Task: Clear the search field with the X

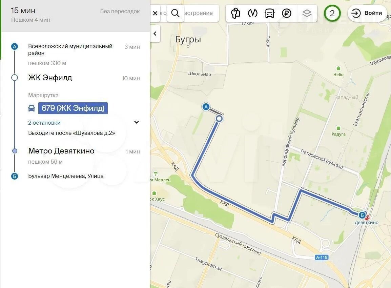Action: click(155, 13)
